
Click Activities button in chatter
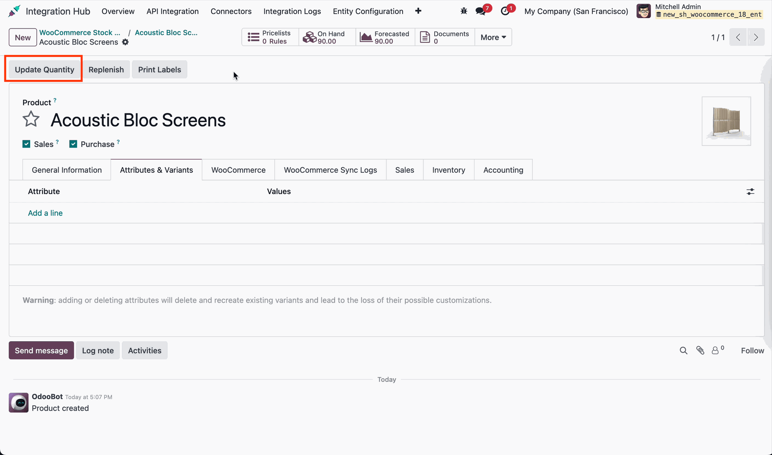coord(145,350)
